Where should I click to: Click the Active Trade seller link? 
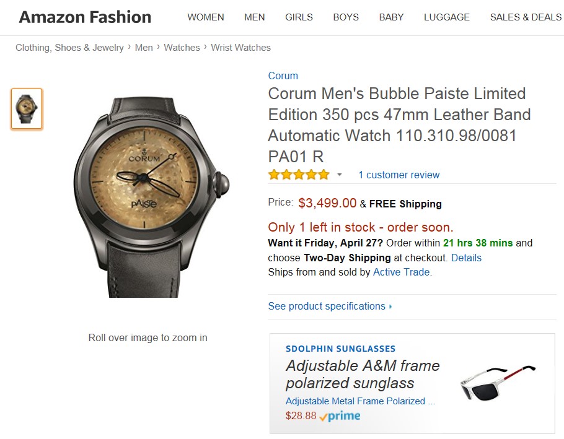(402, 272)
